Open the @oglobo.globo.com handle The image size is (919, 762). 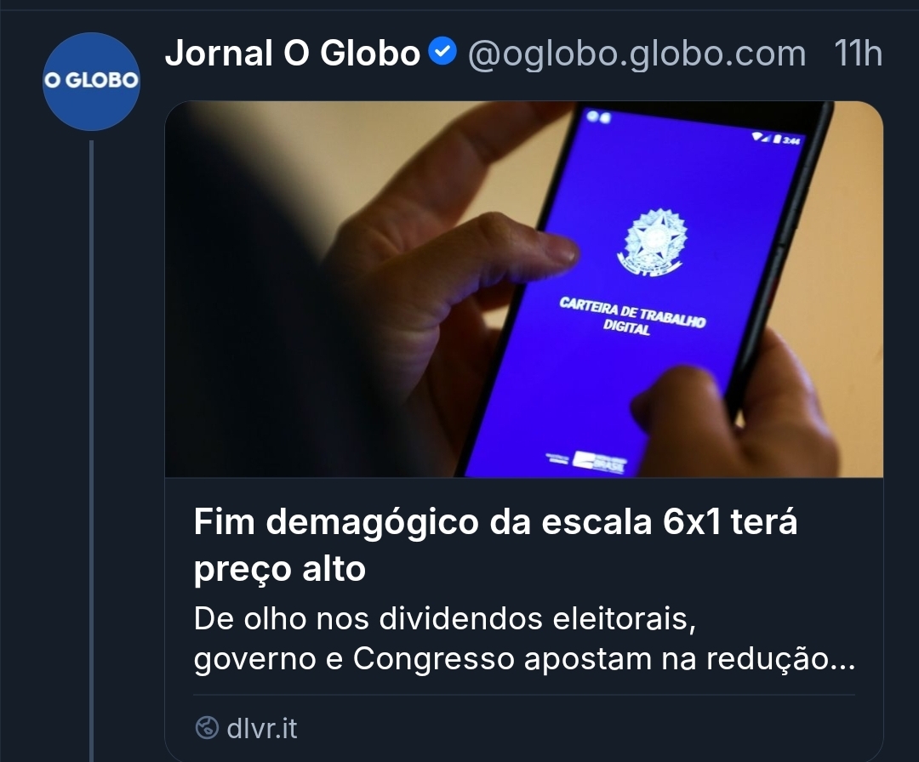point(636,54)
